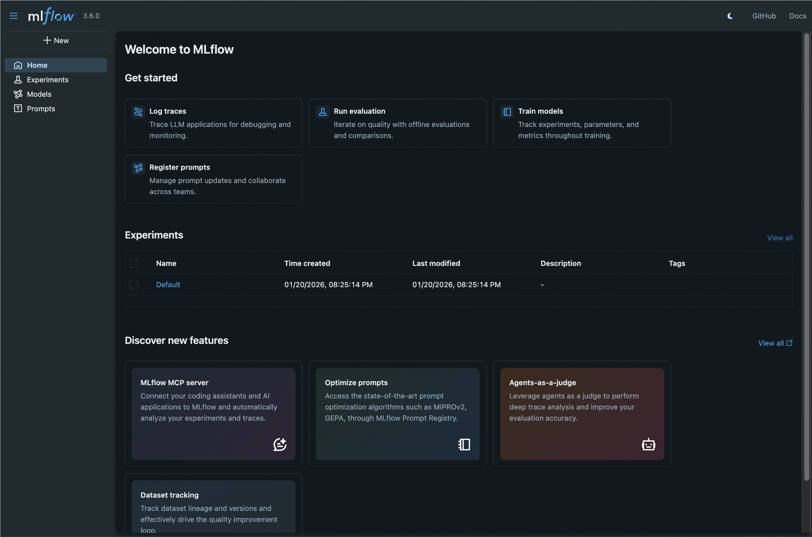Click the Log traces card icon
The image size is (812, 538).
(138, 112)
